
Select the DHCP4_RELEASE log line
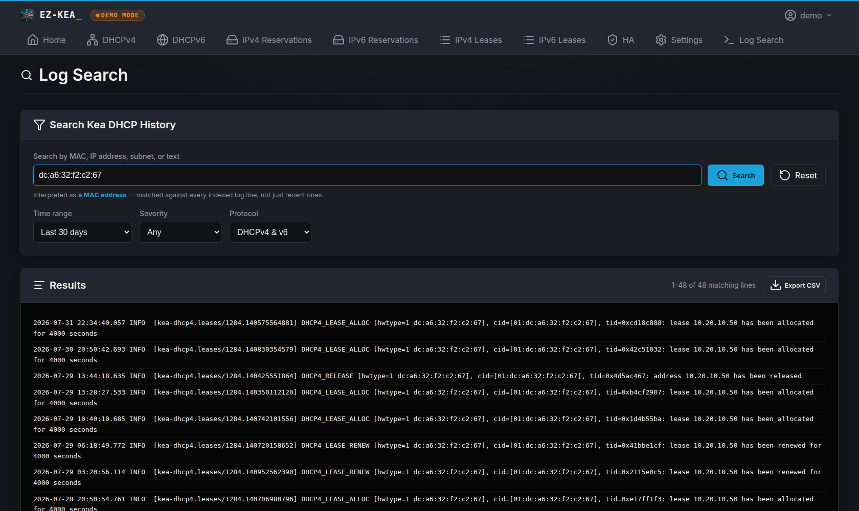point(429,376)
